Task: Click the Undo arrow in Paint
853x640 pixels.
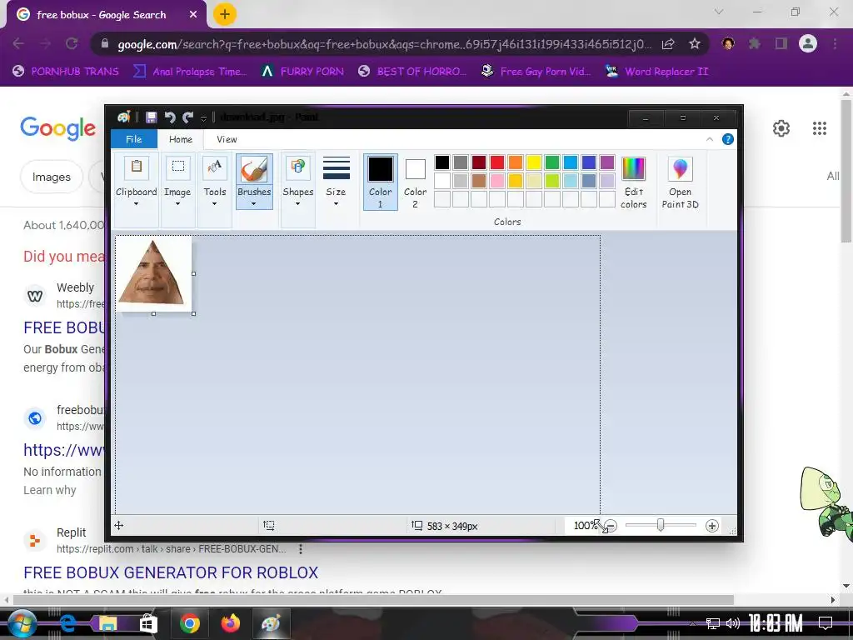Action: point(170,117)
